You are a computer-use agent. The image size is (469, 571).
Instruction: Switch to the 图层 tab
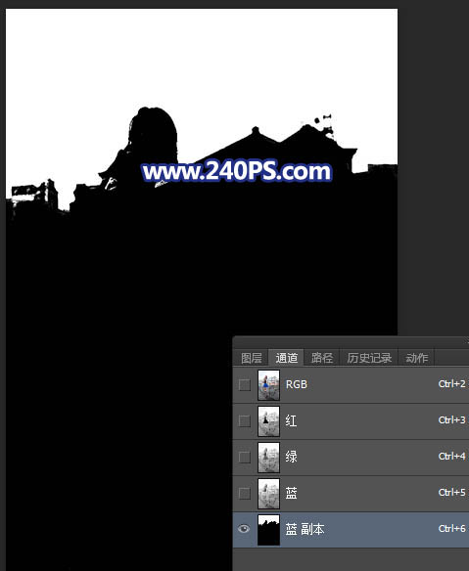(x=251, y=358)
